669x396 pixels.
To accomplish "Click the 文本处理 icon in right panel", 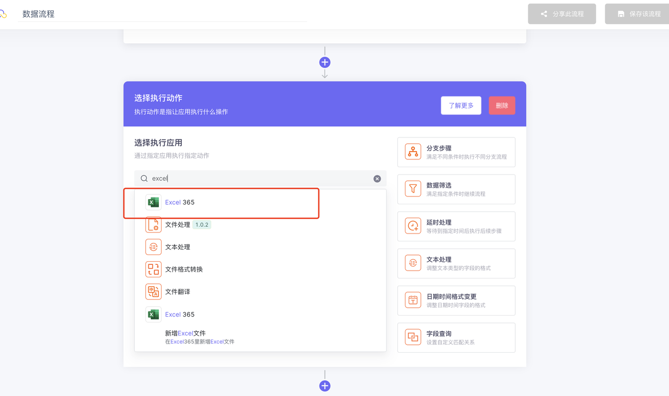I will pos(413,263).
